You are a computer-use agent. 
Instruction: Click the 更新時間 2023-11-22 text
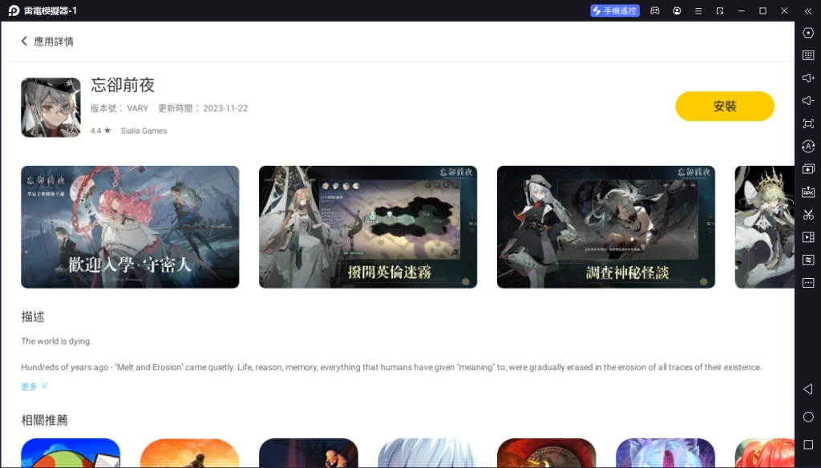pos(203,108)
